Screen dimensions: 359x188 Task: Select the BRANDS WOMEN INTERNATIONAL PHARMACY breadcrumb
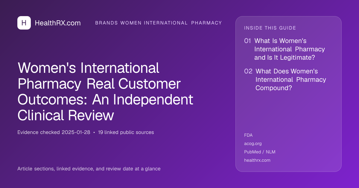[x=159, y=23]
